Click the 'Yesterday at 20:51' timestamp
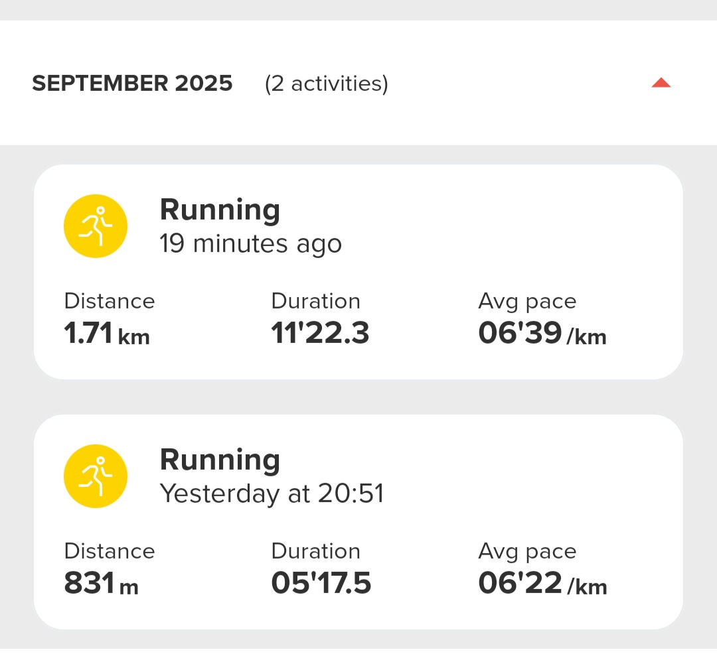 click(272, 494)
